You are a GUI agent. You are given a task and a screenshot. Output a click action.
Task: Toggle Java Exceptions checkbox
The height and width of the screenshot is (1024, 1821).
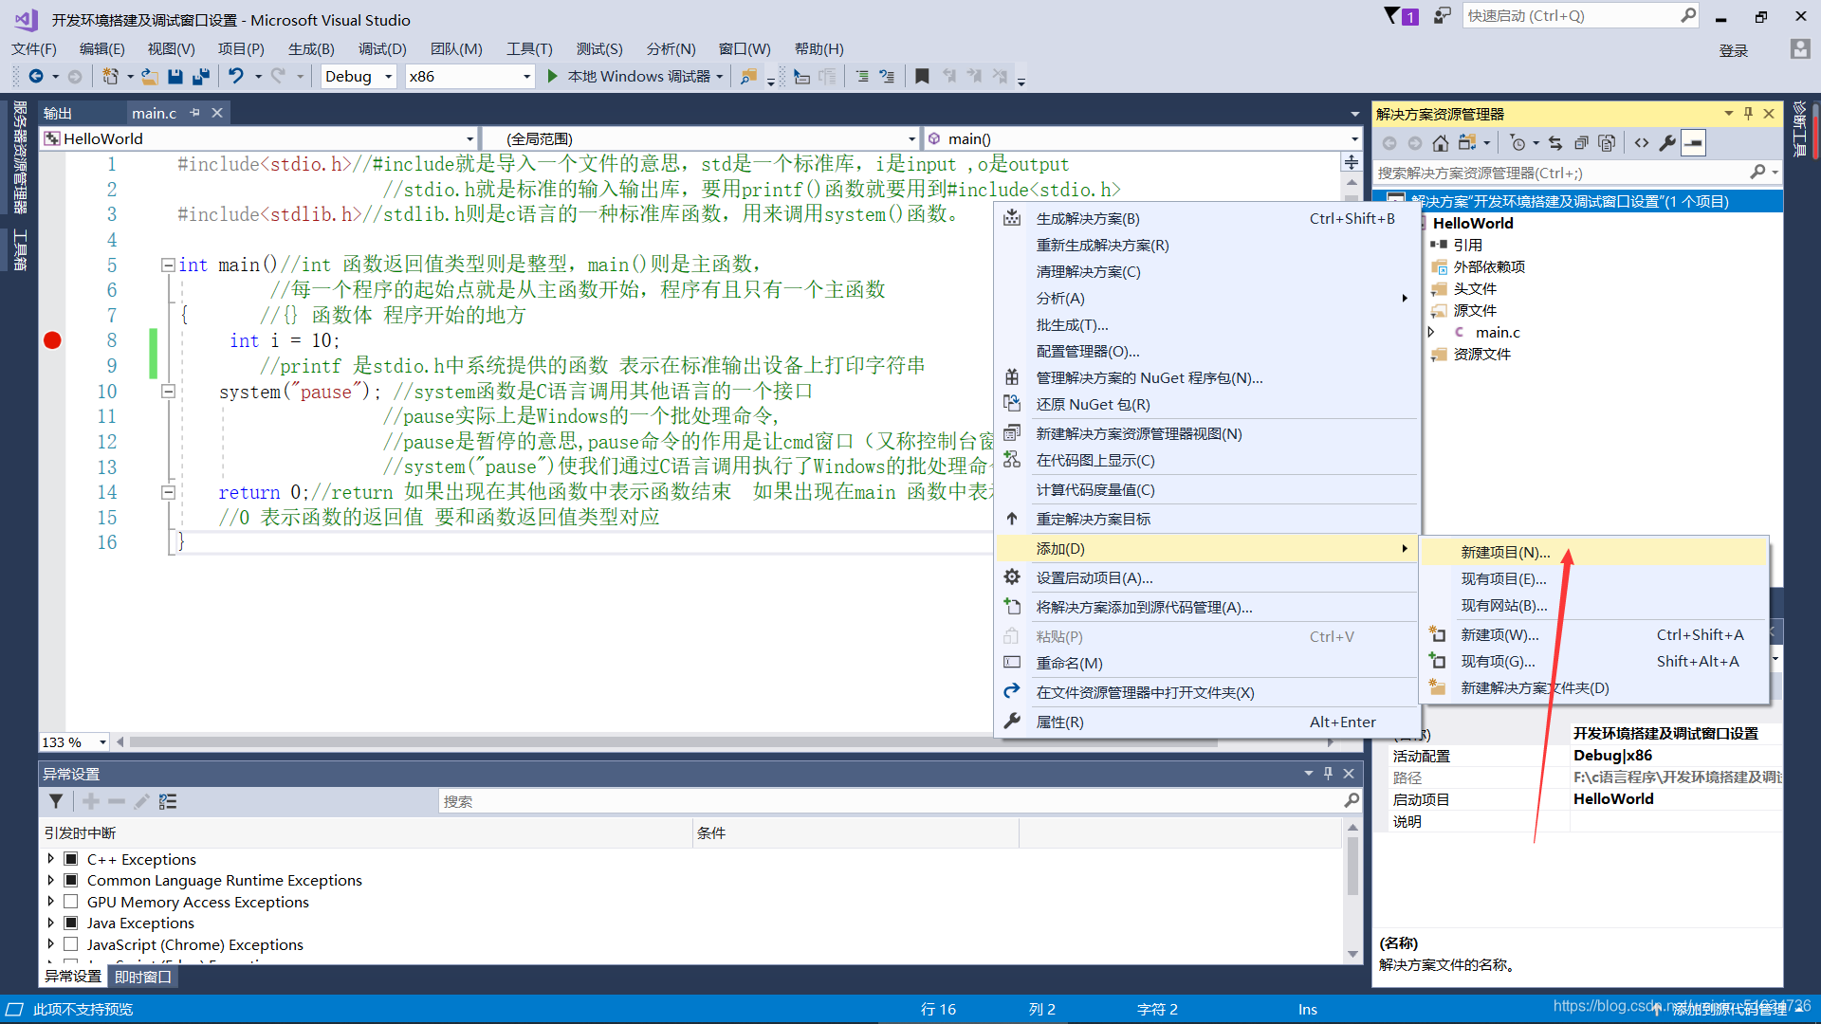point(71,923)
